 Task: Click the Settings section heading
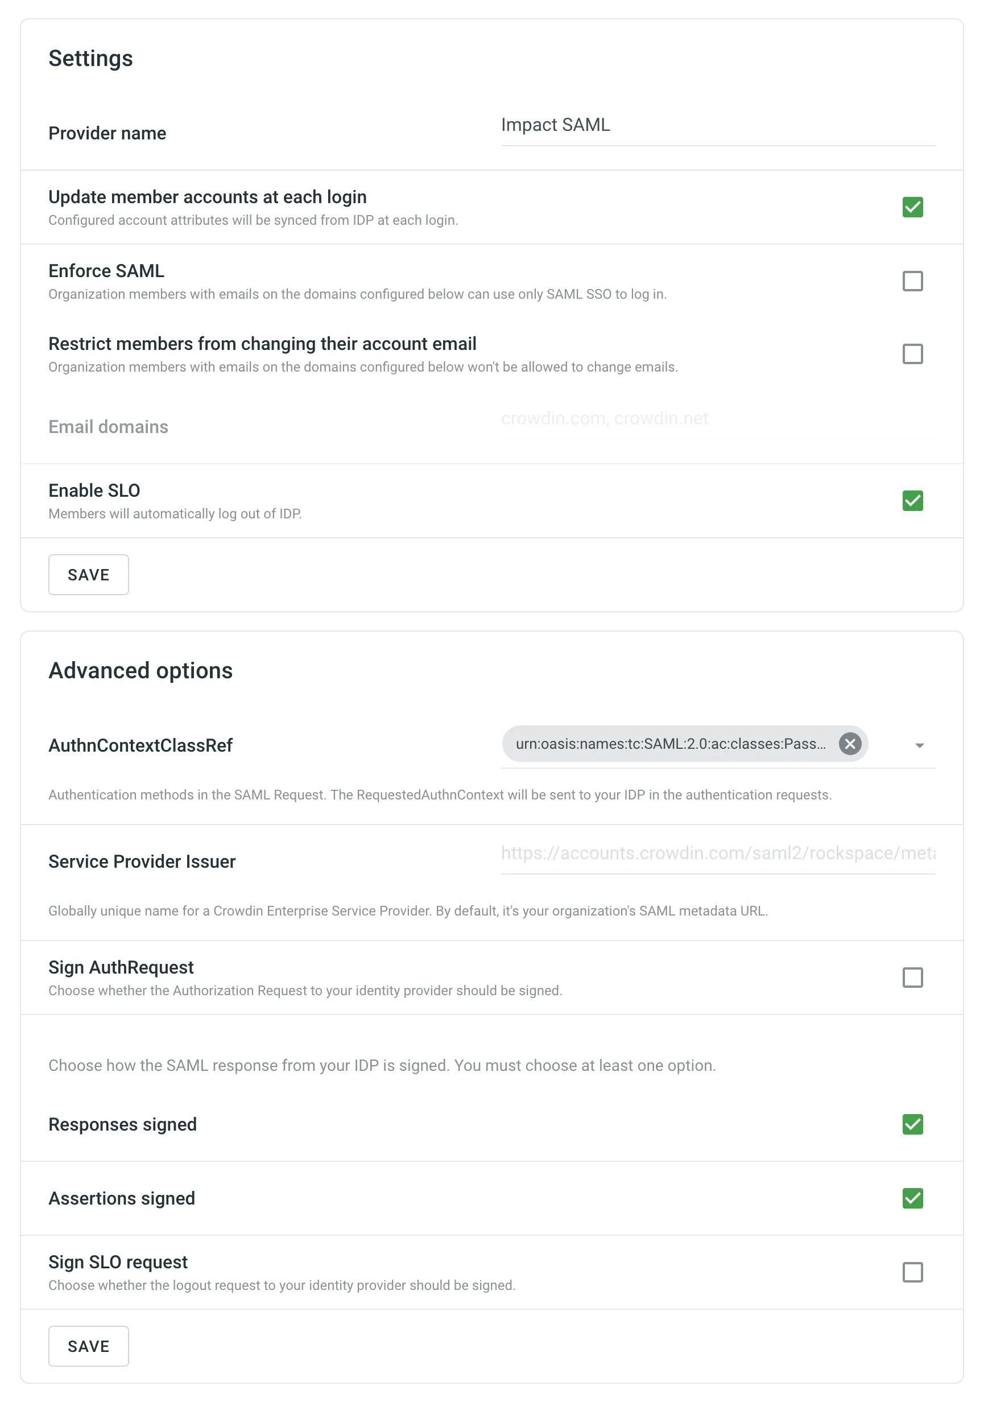[x=90, y=58]
